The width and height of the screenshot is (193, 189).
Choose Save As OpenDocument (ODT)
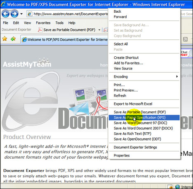(x=144, y=139)
